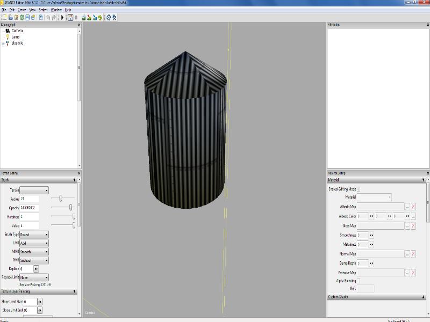Open the Replace Limit dropdown

(x=34, y=277)
